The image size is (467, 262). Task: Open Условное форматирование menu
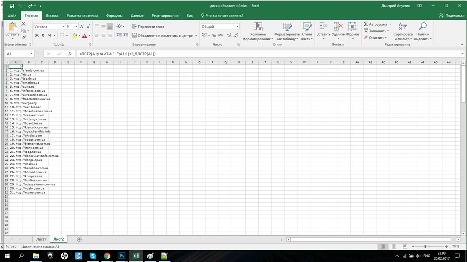pyautogui.click(x=258, y=31)
